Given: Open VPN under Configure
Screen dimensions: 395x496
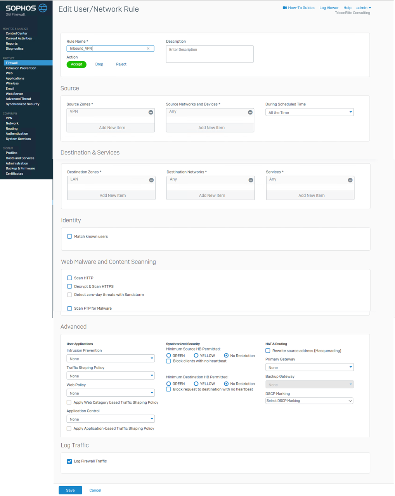Looking at the screenshot, I should click(x=9, y=118).
